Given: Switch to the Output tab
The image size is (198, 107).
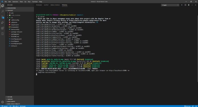Looking at the screenshot, I should tap(46, 5).
